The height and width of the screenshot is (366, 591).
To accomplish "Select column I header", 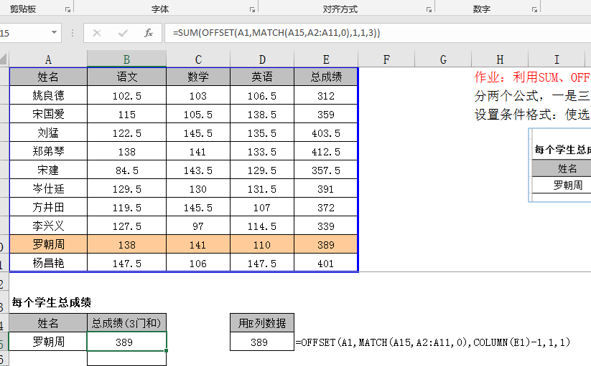I will (x=557, y=59).
